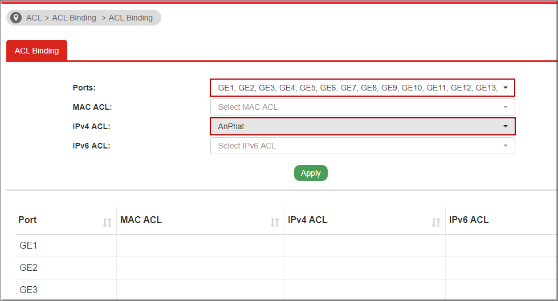Click the Ports dropdown caret arrow
This screenshot has height=301, width=558.
point(506,88)
